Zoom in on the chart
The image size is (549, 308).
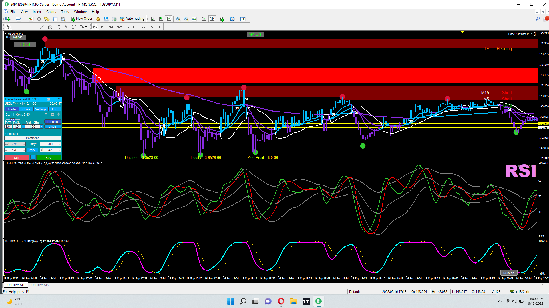point(178,19)
